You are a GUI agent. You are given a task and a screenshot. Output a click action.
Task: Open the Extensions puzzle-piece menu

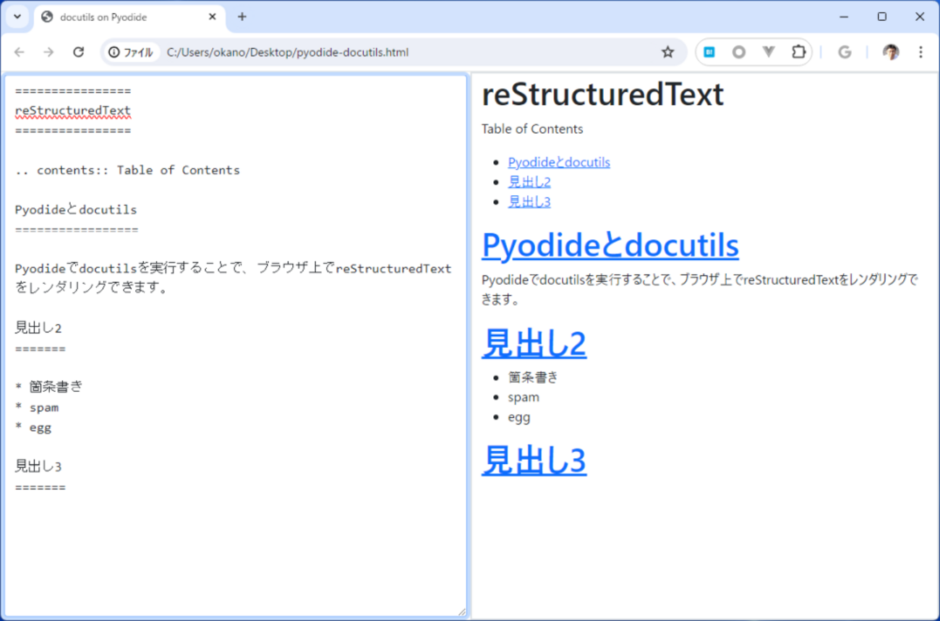click(798, 52)
